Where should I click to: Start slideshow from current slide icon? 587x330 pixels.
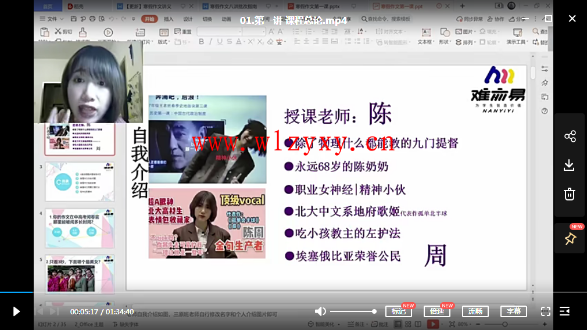pyautogui.click(x=108, y=33)
